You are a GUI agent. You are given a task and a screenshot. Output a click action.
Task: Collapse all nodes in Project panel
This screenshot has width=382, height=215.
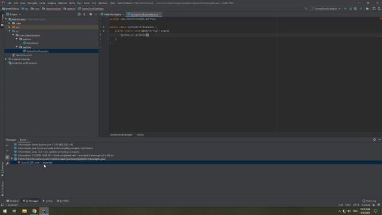84,14
